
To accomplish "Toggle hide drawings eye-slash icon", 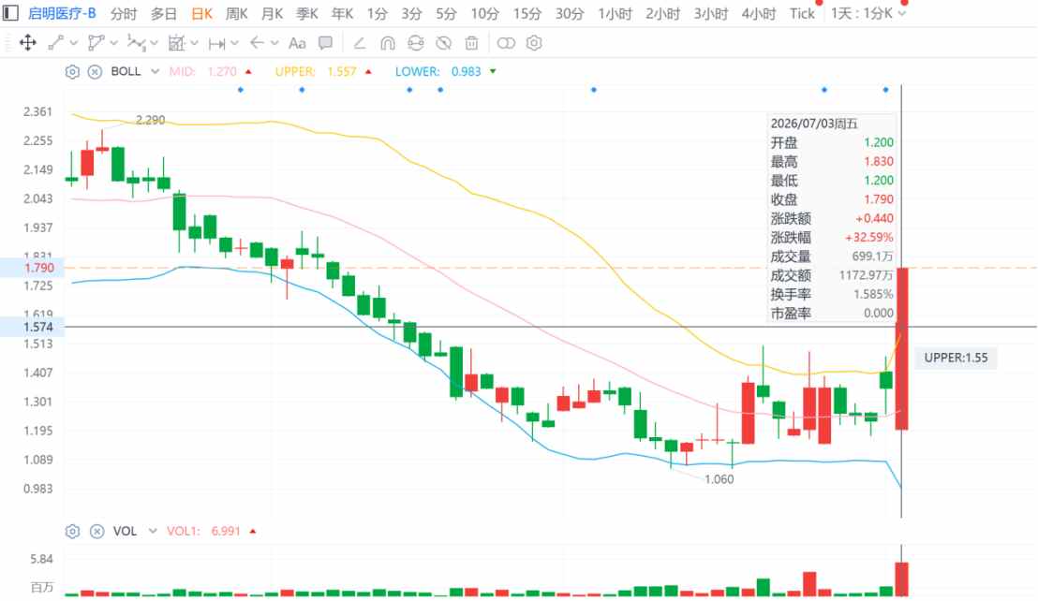I will tap(443, 43).
